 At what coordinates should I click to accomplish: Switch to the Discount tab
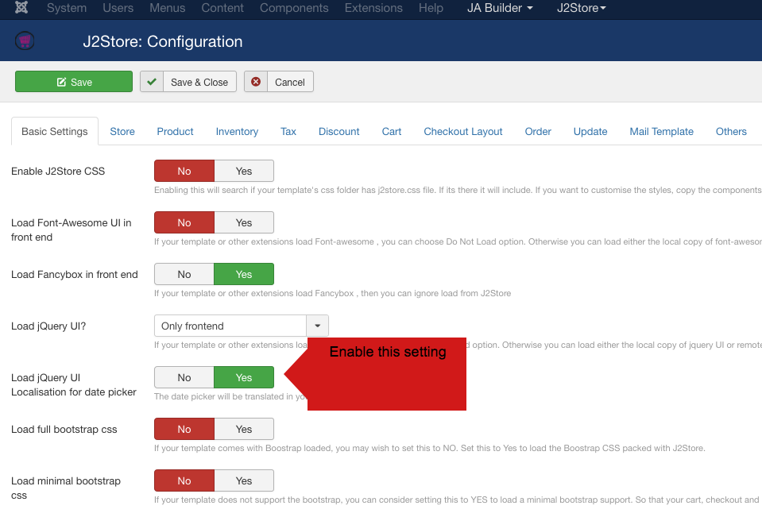[x=339, y=131]
